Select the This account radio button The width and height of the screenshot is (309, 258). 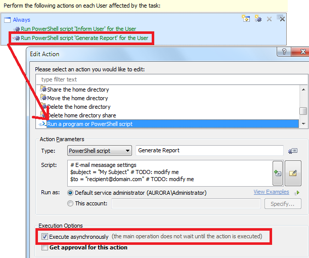point(70,203)
